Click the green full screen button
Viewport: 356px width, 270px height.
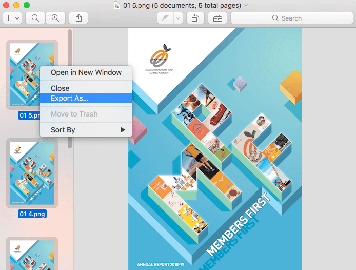pos(27,5)
